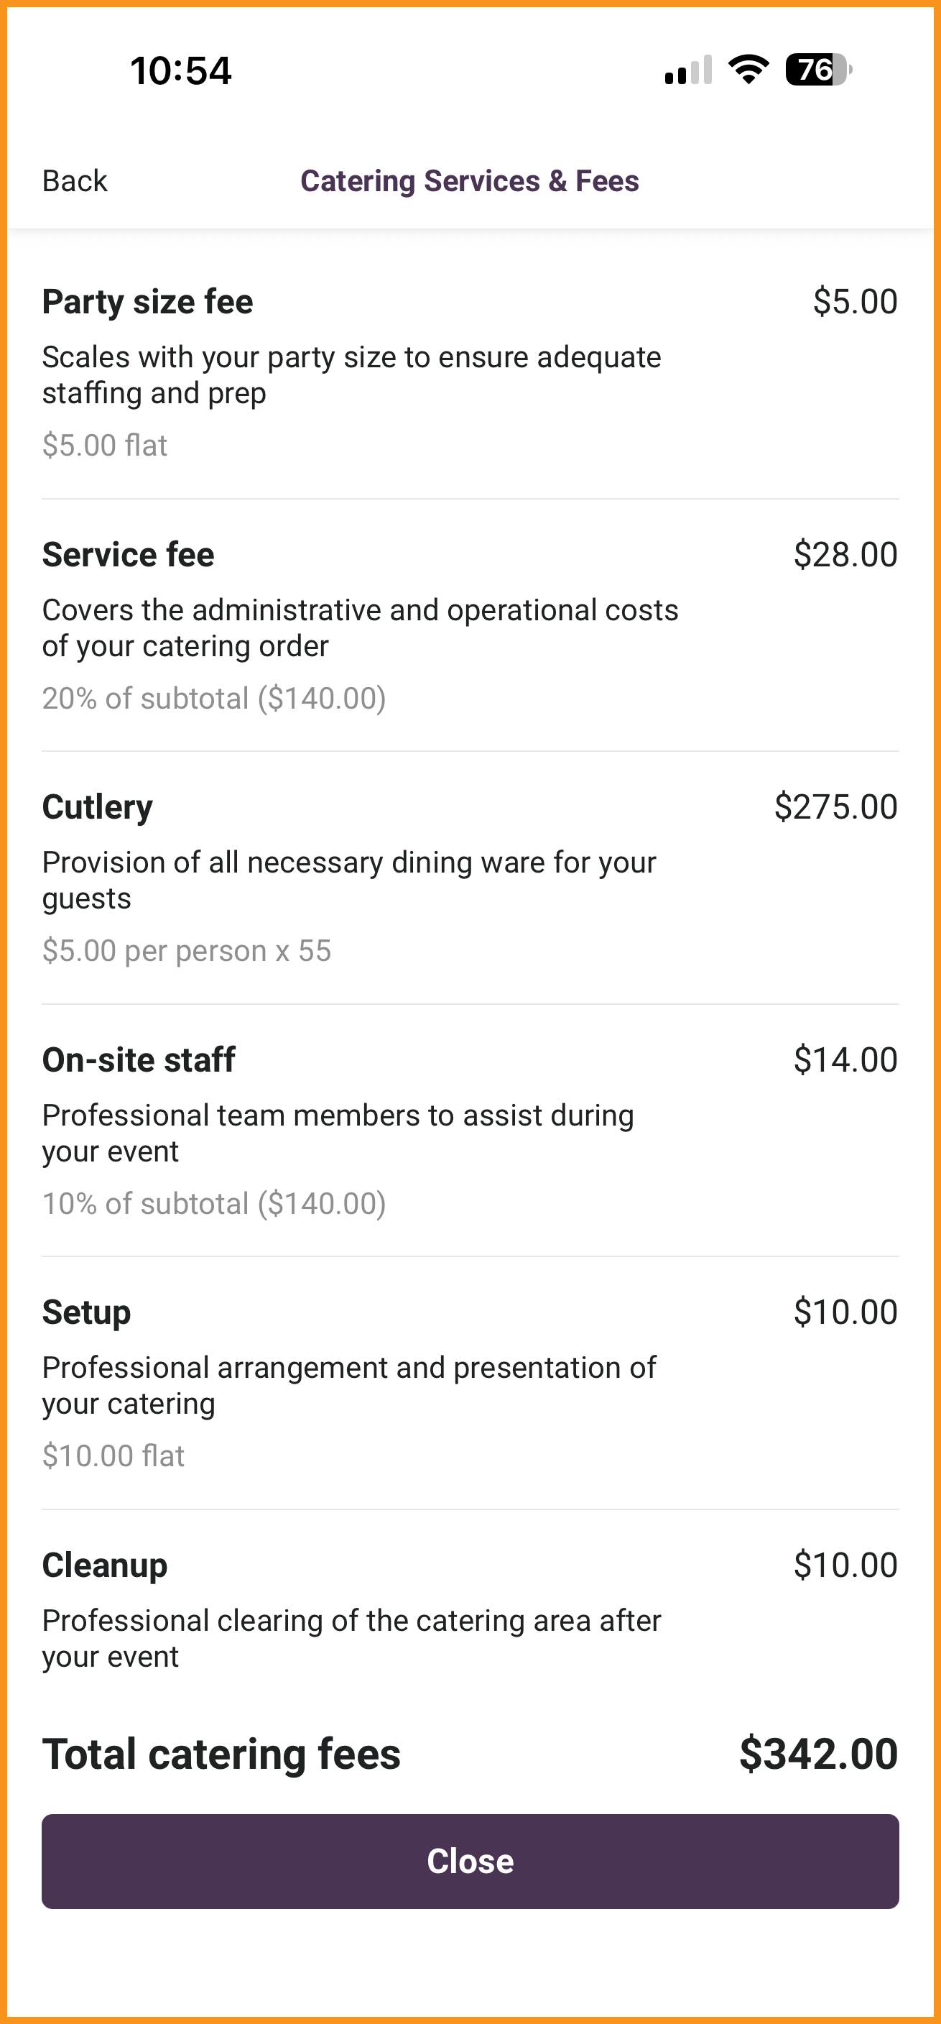941x2024 pixels.
Task: Tap the $28.00 service fee amount
Action: pyautogui.click(x=845, y=555)
